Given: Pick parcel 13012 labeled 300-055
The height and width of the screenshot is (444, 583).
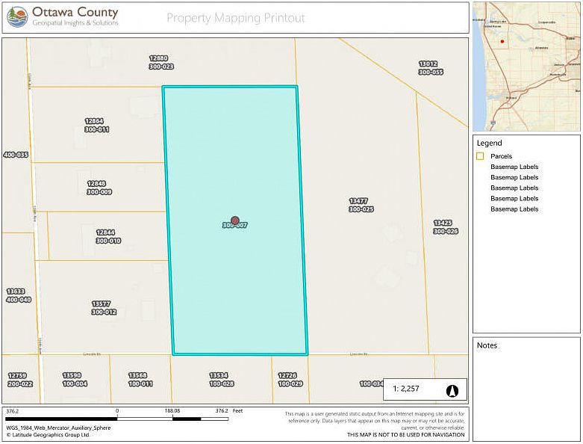Looking at the screenshot, I should pyautogui.click(x=430, y=68).
